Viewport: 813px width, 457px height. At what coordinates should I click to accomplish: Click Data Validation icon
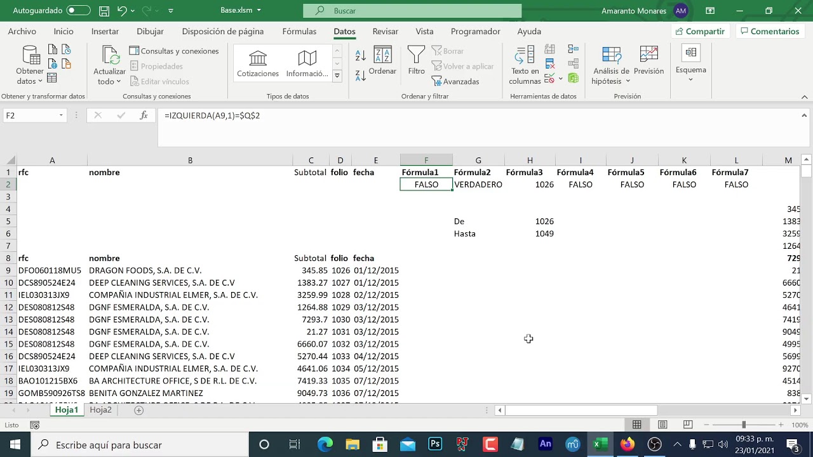(x=549, y=79)
